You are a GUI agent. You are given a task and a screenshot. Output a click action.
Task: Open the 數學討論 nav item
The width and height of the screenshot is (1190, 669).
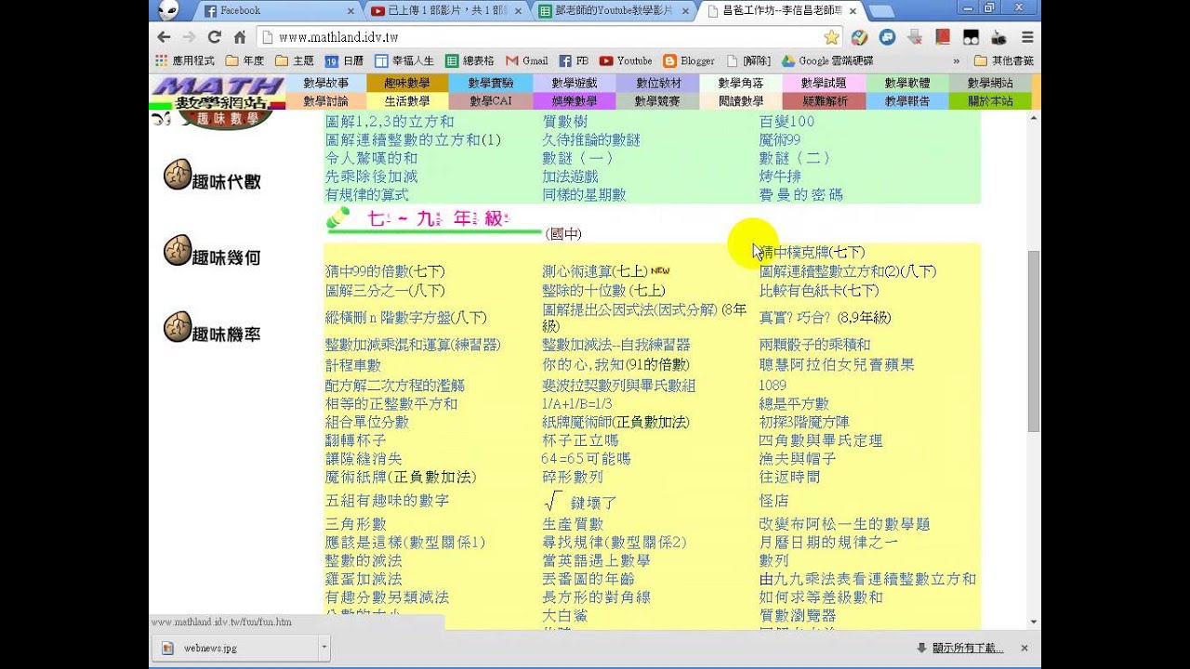(325, 100)
